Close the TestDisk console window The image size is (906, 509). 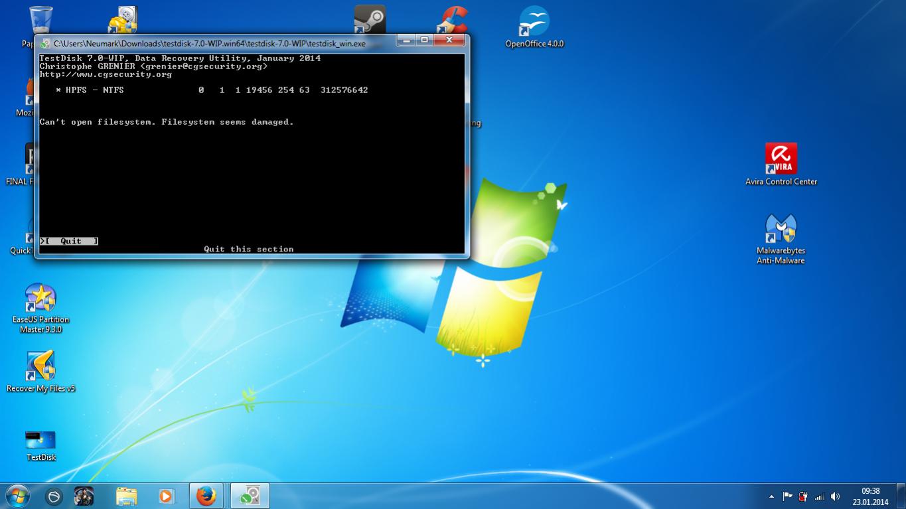click(x=449, y=40)
